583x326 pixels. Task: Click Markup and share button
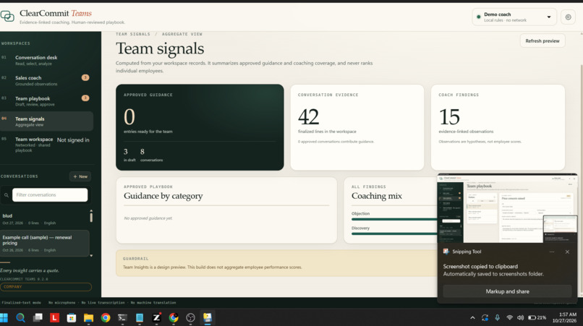pyautogui.click(x=507, y=291)
